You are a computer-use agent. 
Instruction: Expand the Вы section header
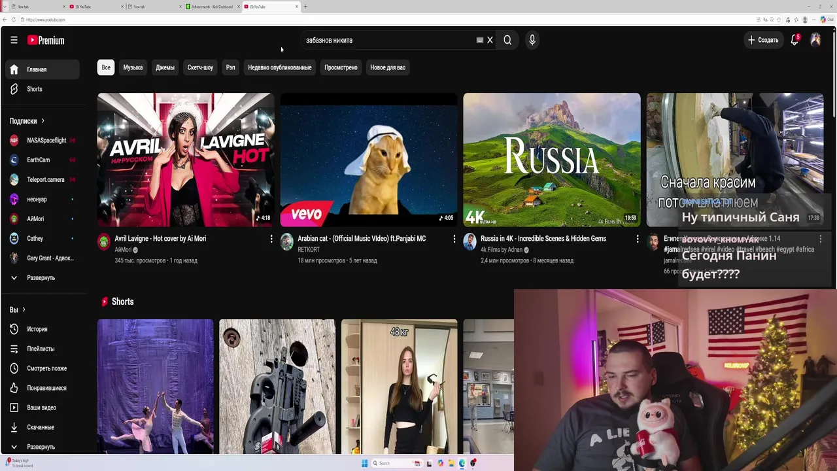[17, 309]
